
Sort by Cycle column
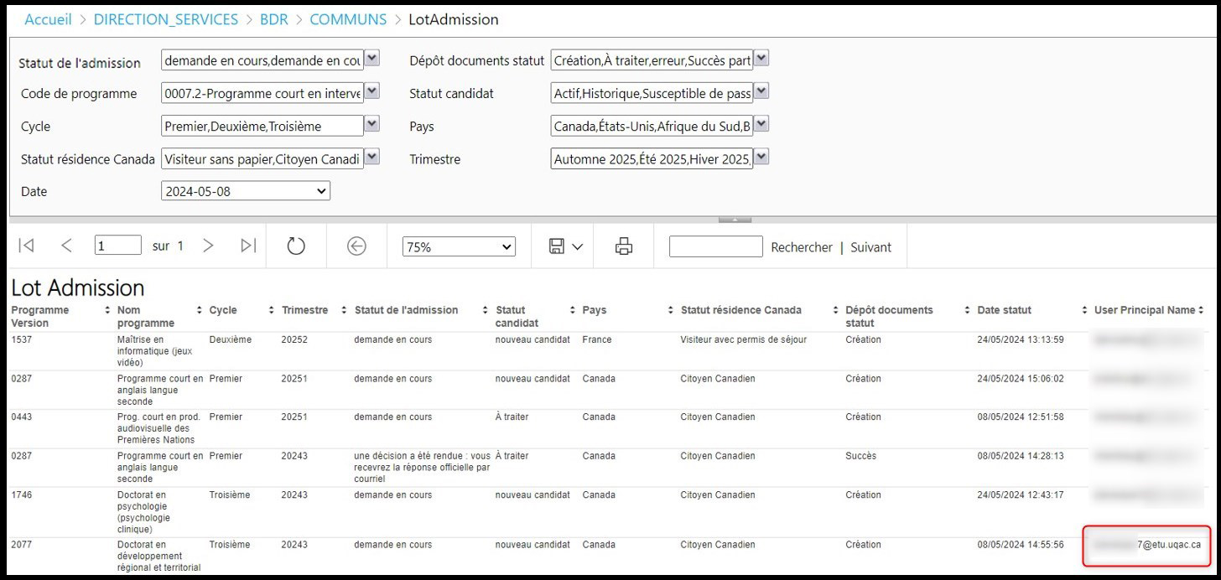point(271,310)
